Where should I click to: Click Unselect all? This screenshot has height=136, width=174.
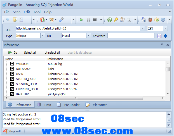tap(52, 53)
